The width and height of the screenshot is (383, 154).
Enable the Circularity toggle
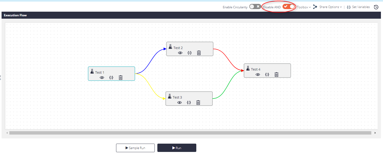pos(255,7)
